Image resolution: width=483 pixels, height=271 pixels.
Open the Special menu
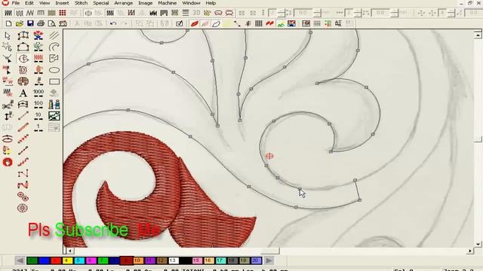point(100,3)
